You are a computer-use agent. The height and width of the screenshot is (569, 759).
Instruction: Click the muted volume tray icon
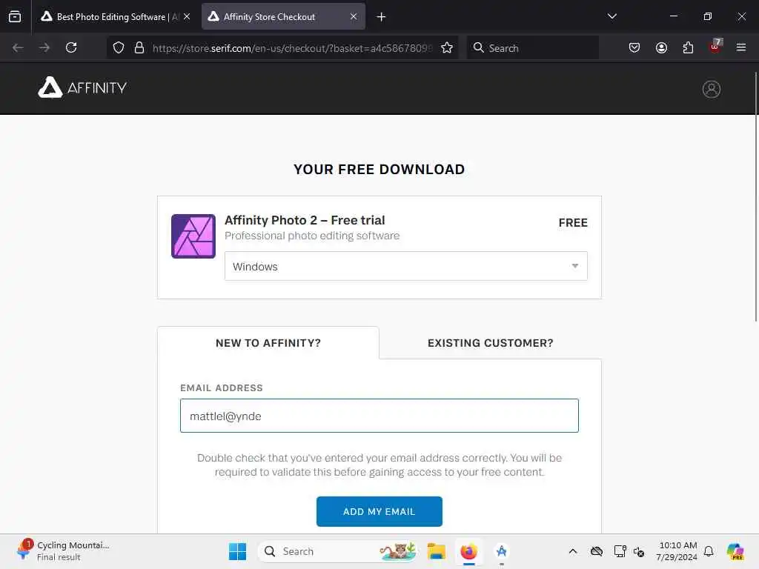[x=639, y=551]
